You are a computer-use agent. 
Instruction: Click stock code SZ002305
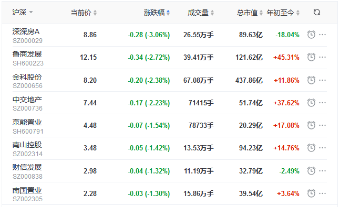[x=27, y=199]
